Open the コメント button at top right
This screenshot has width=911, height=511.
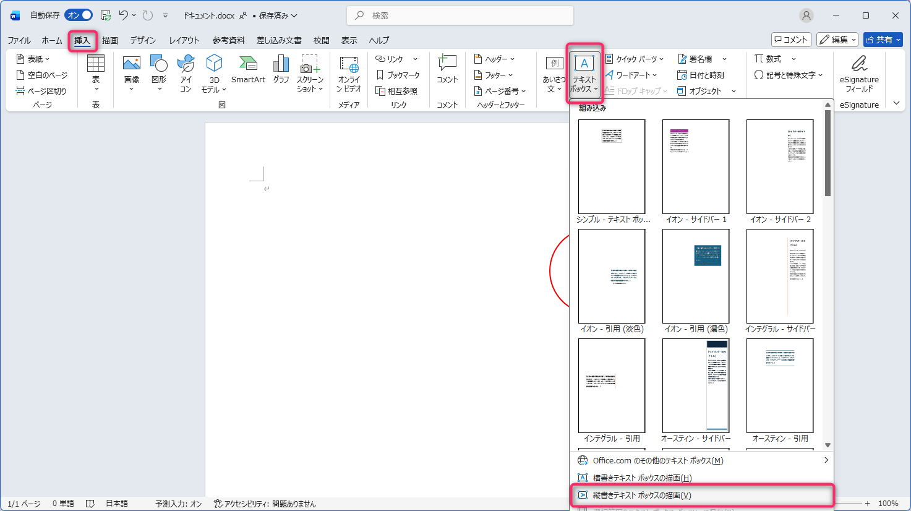(x=790, y=40)
